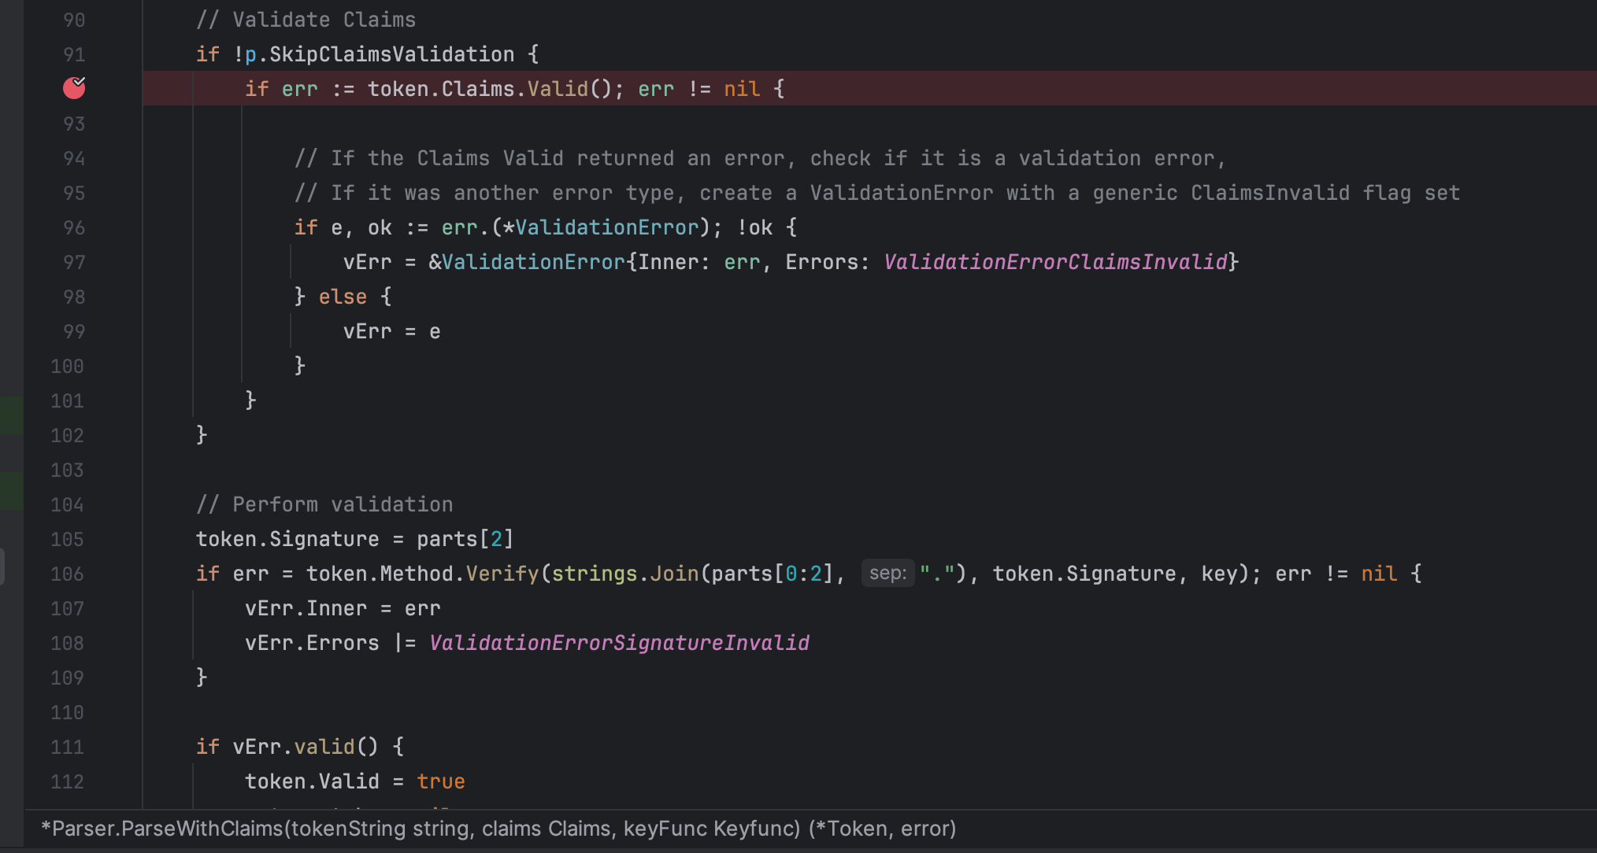Viewport: 1597px width, 853px height.
Task: Click the comment on line 95 about ClaimsInvalid flag
Action: pos(877,193)
